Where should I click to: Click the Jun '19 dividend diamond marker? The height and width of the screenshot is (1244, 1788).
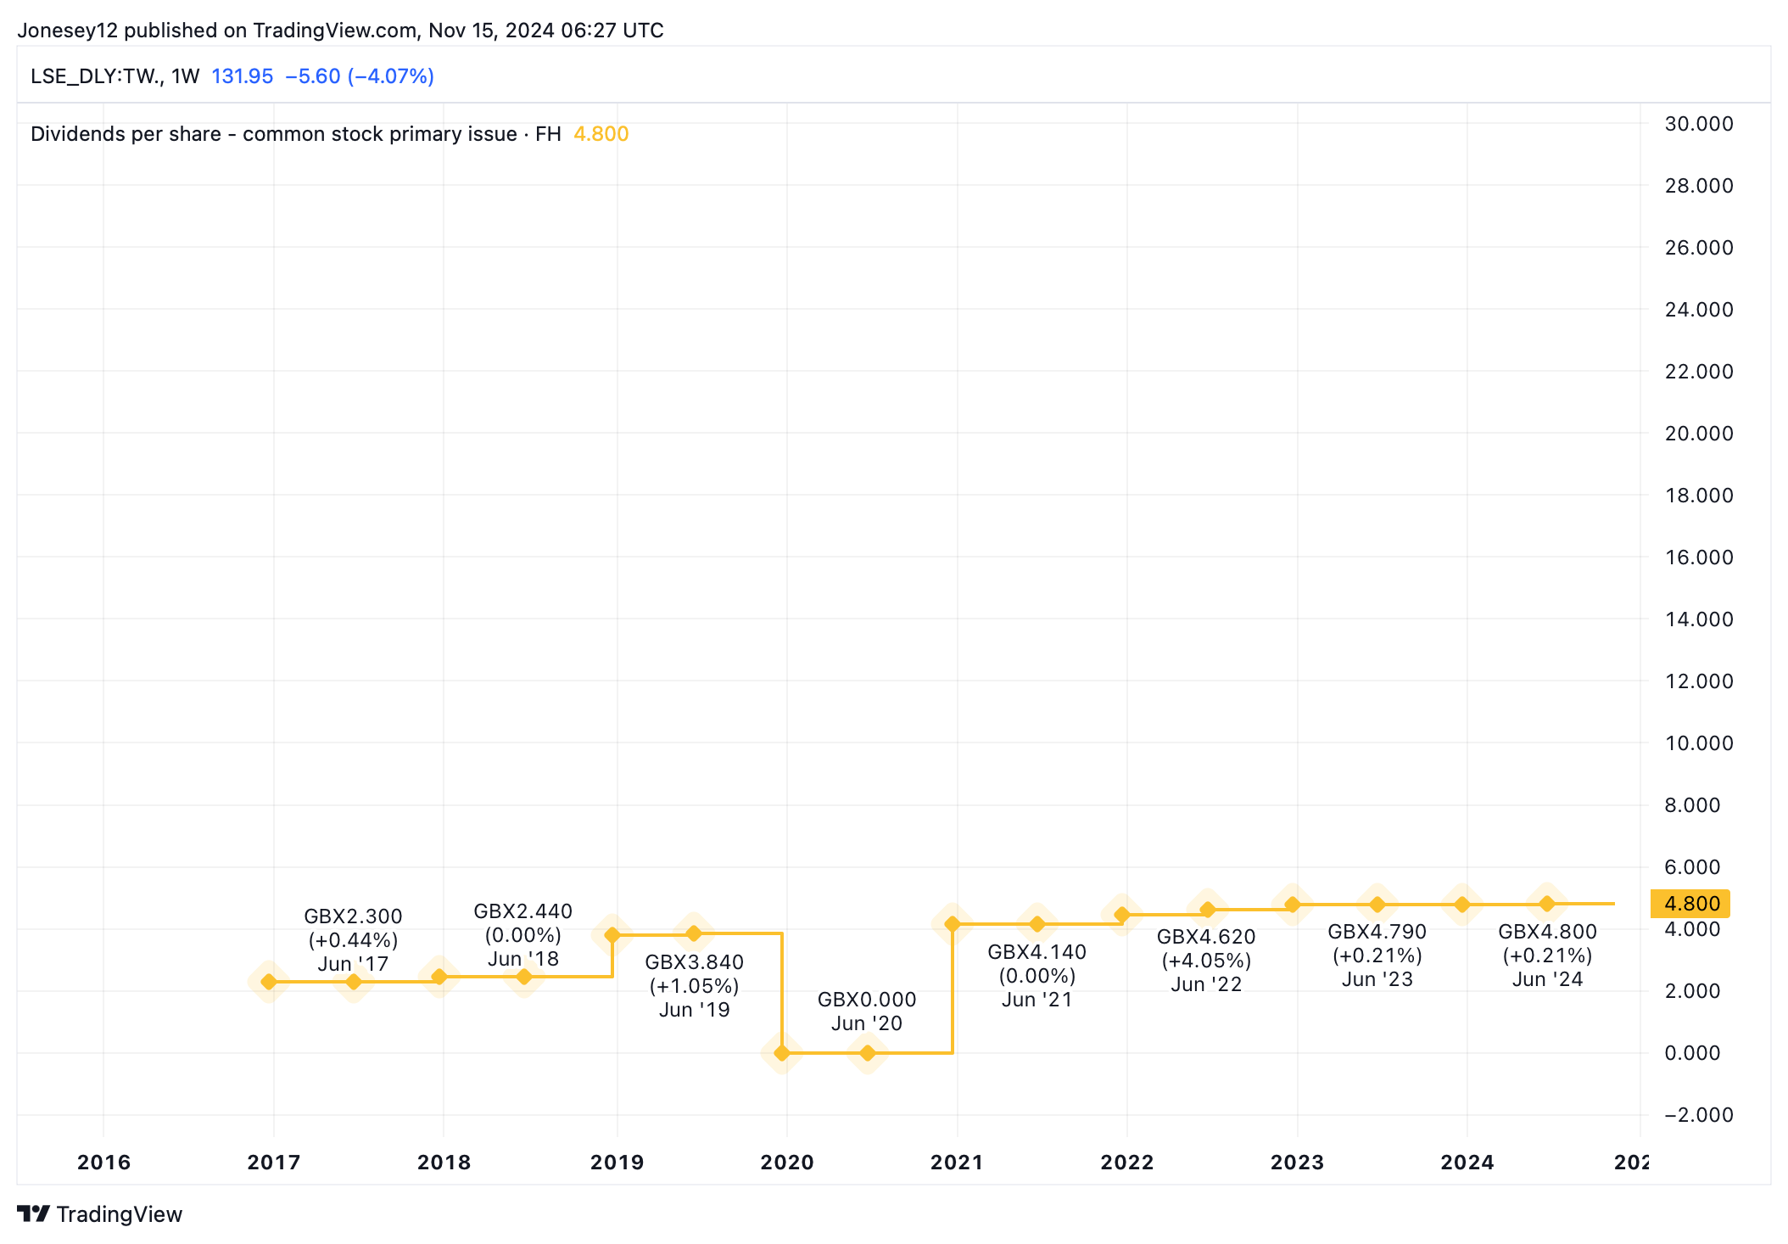pos(694,933)
